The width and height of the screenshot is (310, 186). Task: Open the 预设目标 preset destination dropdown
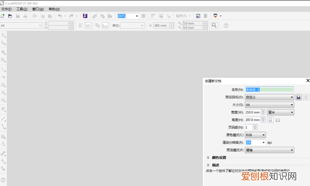click(270, 97)
